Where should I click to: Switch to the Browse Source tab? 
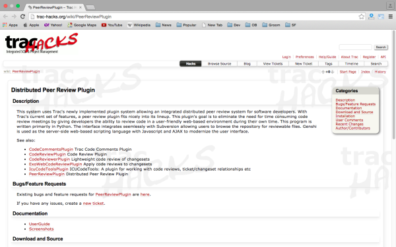click(x=220, y=64)
